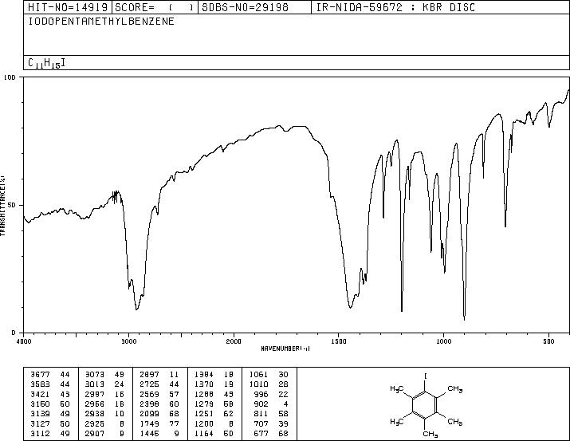Click the 100 y-axis tick label
The image size is (570, 441).
[10, 77]
